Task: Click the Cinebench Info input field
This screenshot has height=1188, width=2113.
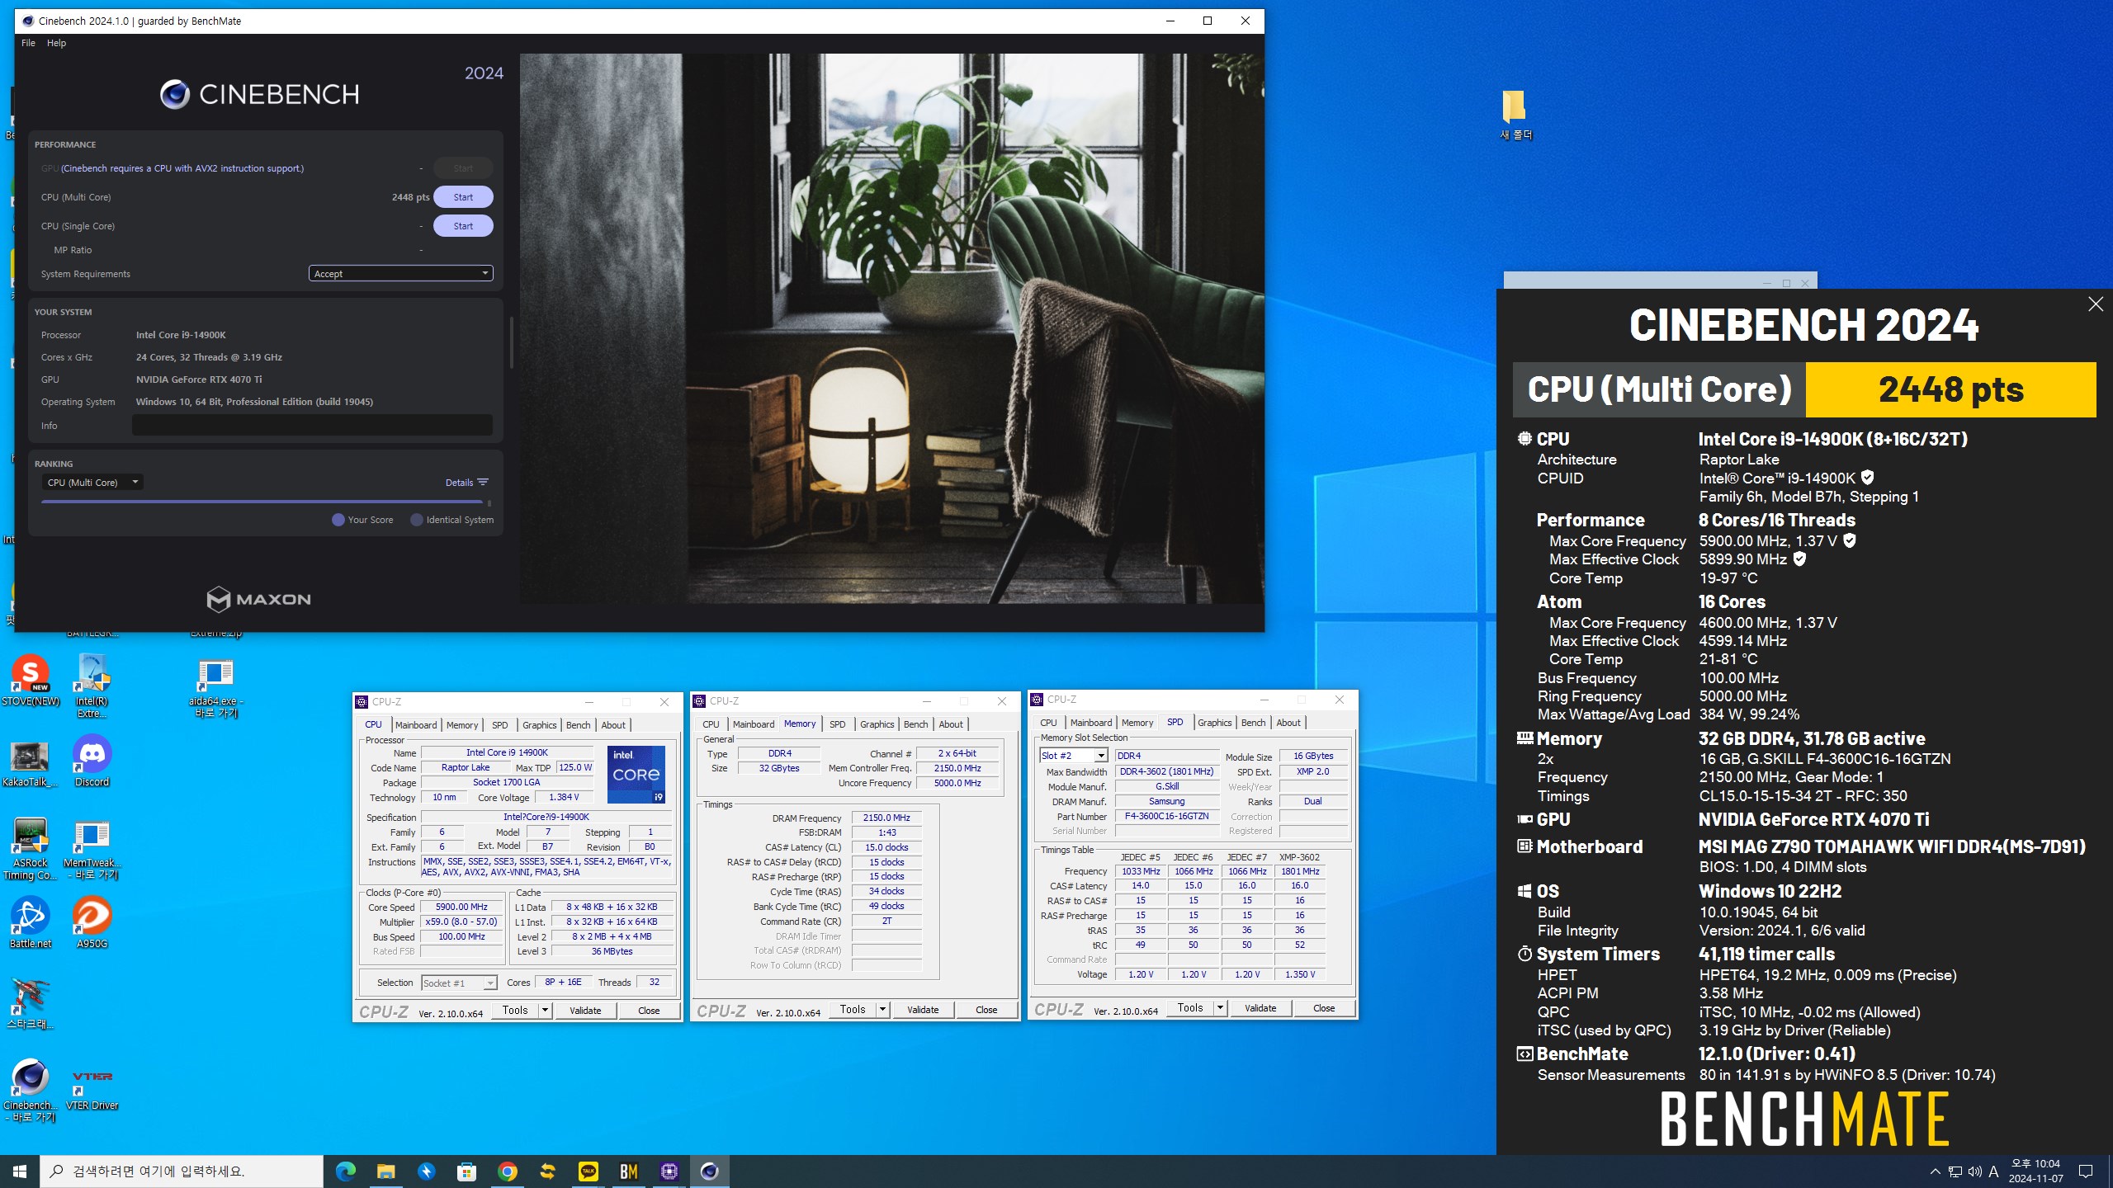Action: click(x=312, y=426)
